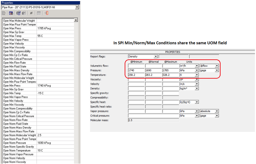Click the normal Pressure field showing 1690

(x=153, y=71)
